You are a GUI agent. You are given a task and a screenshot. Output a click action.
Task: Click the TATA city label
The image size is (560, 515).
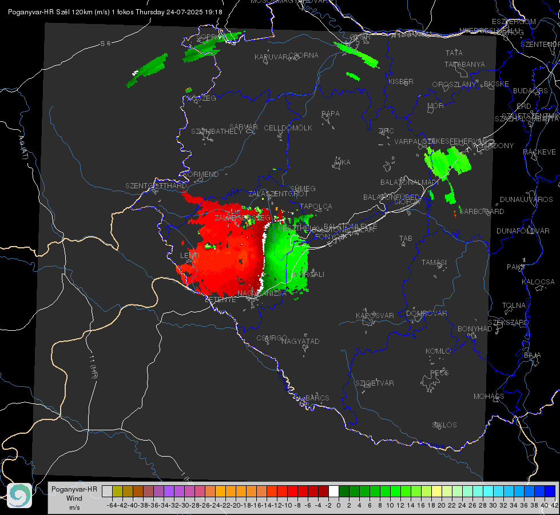pyautogui.click(x=454, y=53)
